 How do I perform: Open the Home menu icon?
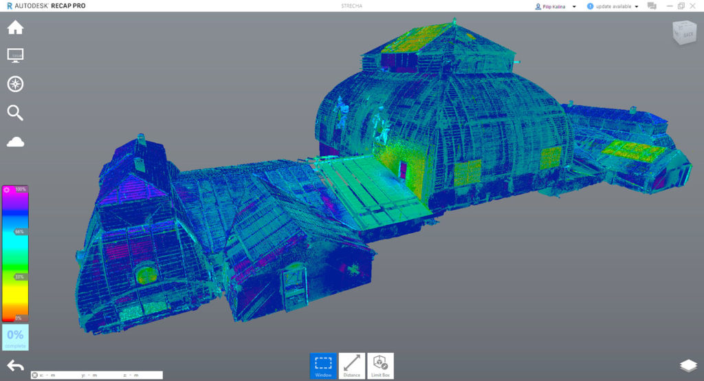(x=15, y=28)
